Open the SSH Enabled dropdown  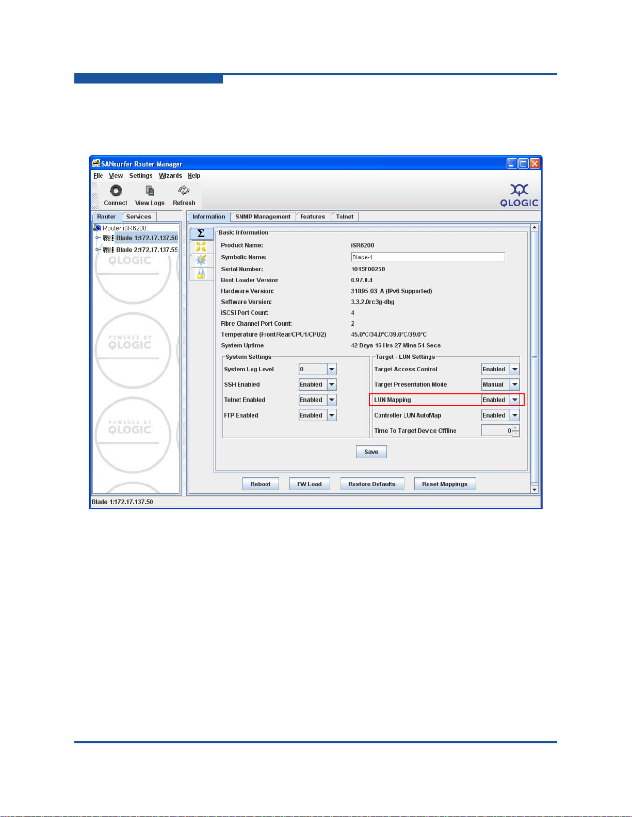[332, 385]
